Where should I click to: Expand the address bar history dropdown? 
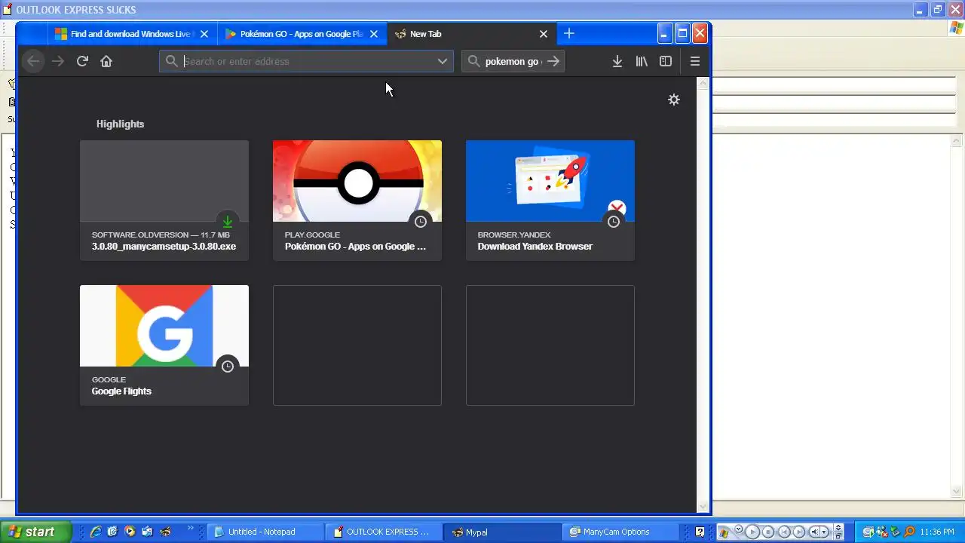click(443, 61)
